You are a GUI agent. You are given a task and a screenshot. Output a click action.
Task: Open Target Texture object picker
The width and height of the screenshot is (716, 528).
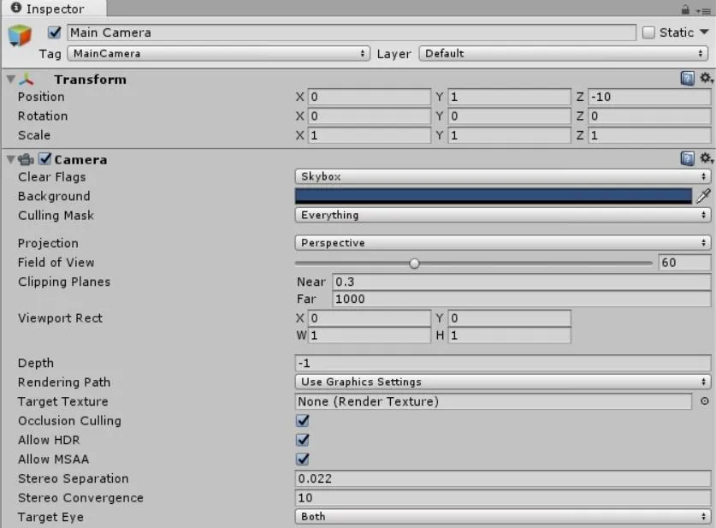(x=705, y=401)
